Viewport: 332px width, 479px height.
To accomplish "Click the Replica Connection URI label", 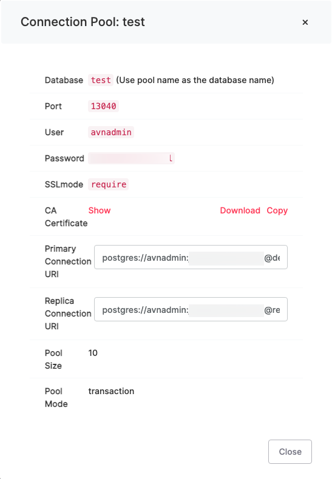I will tap(68, 313).
